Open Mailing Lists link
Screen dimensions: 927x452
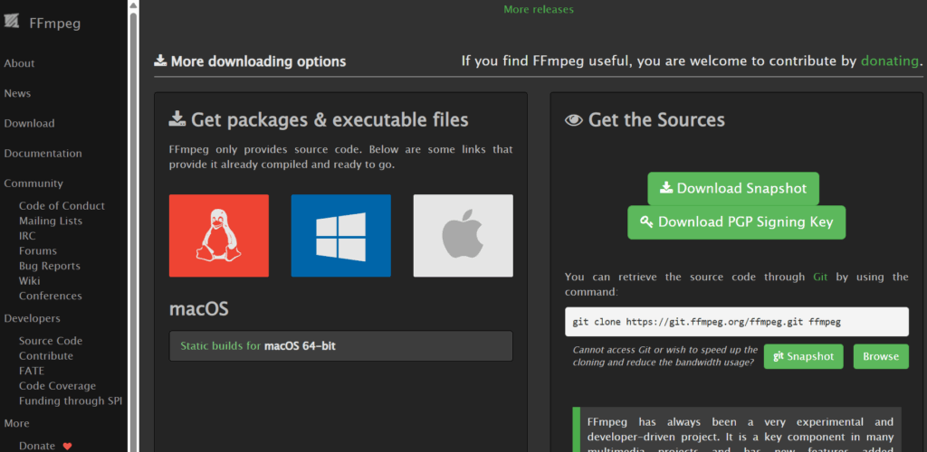(51, 221)
